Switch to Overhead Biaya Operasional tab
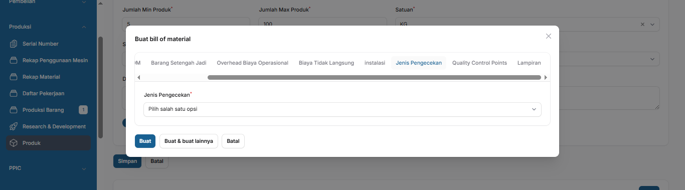Screen dimensions: 685x190 tap(252, 63)
